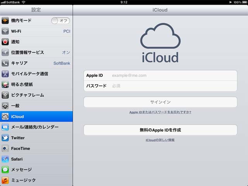Tap the brightness and wallpaper flower icon
Screen dimensions: 248x186
tap(5, 84)
